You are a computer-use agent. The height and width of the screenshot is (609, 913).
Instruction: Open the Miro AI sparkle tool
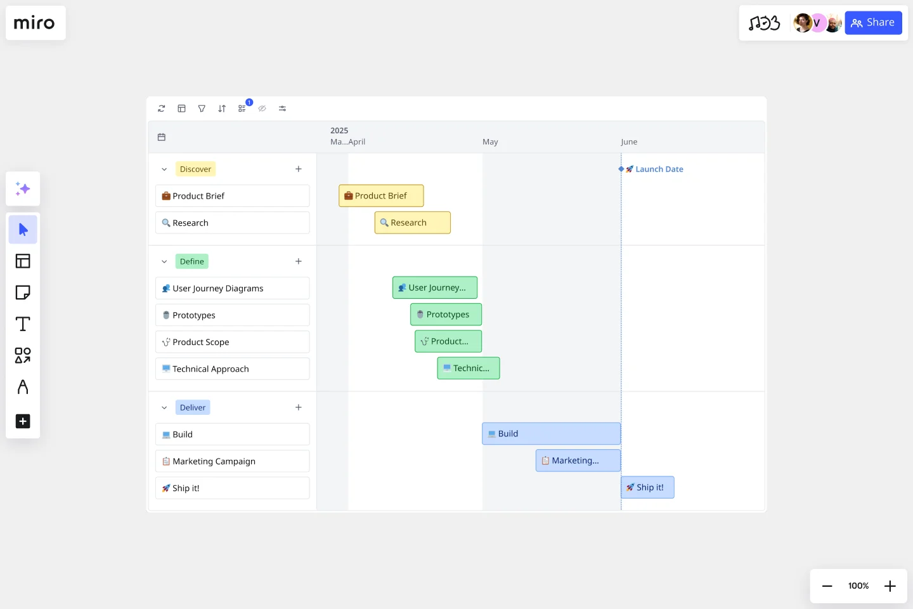(23, 188)
